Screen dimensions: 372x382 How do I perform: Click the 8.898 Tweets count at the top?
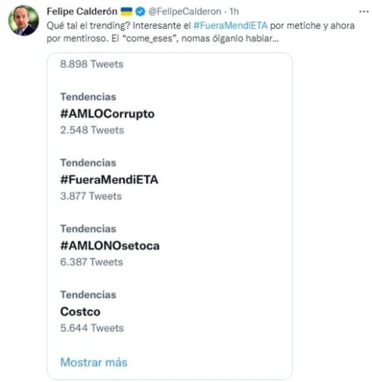click(91, 64)
